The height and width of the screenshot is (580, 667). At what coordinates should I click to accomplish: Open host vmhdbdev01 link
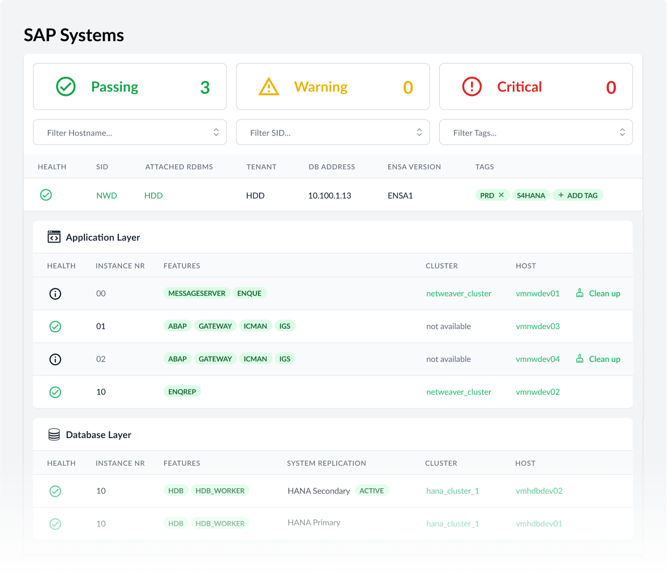click(539, 524)
